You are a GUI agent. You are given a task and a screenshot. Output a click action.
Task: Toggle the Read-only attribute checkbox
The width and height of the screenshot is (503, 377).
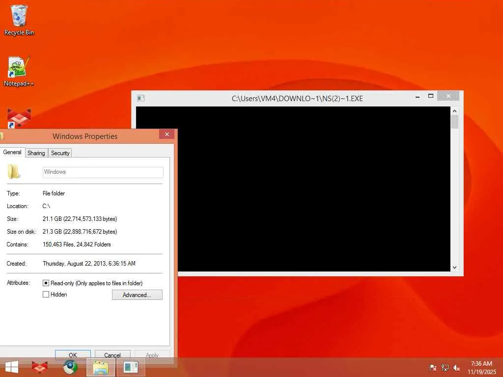[x=46, y=283]
